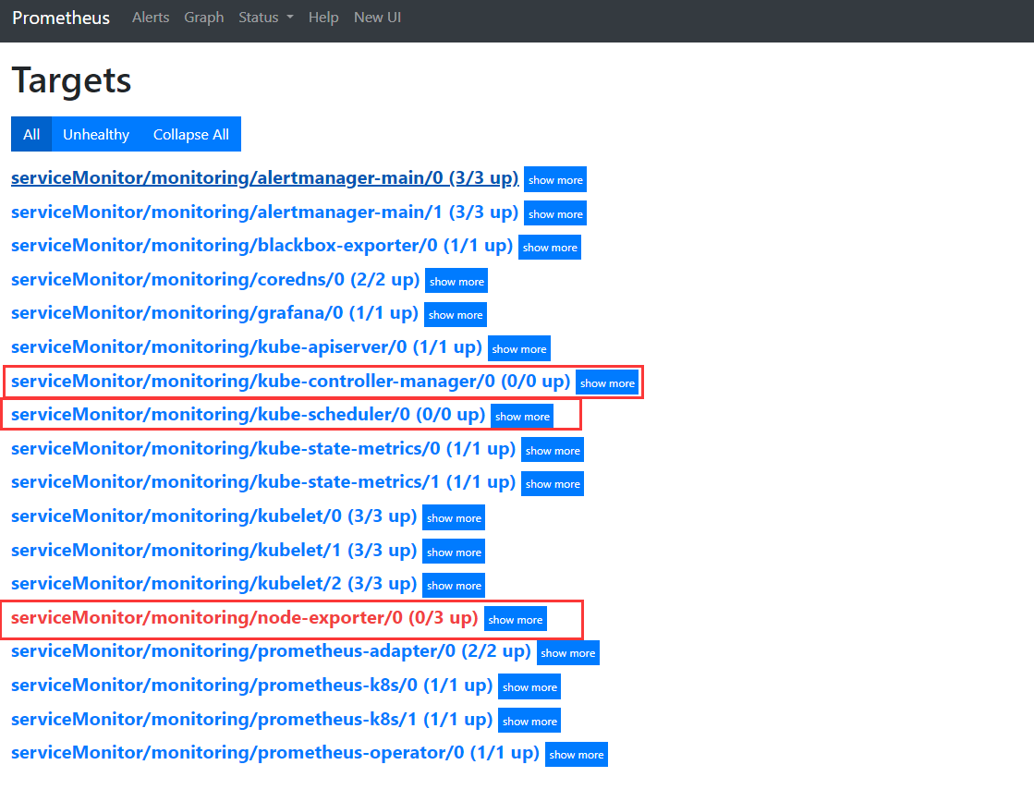
Task: Open kube-scheduler/0 target link
Action: tap(248, 415)
